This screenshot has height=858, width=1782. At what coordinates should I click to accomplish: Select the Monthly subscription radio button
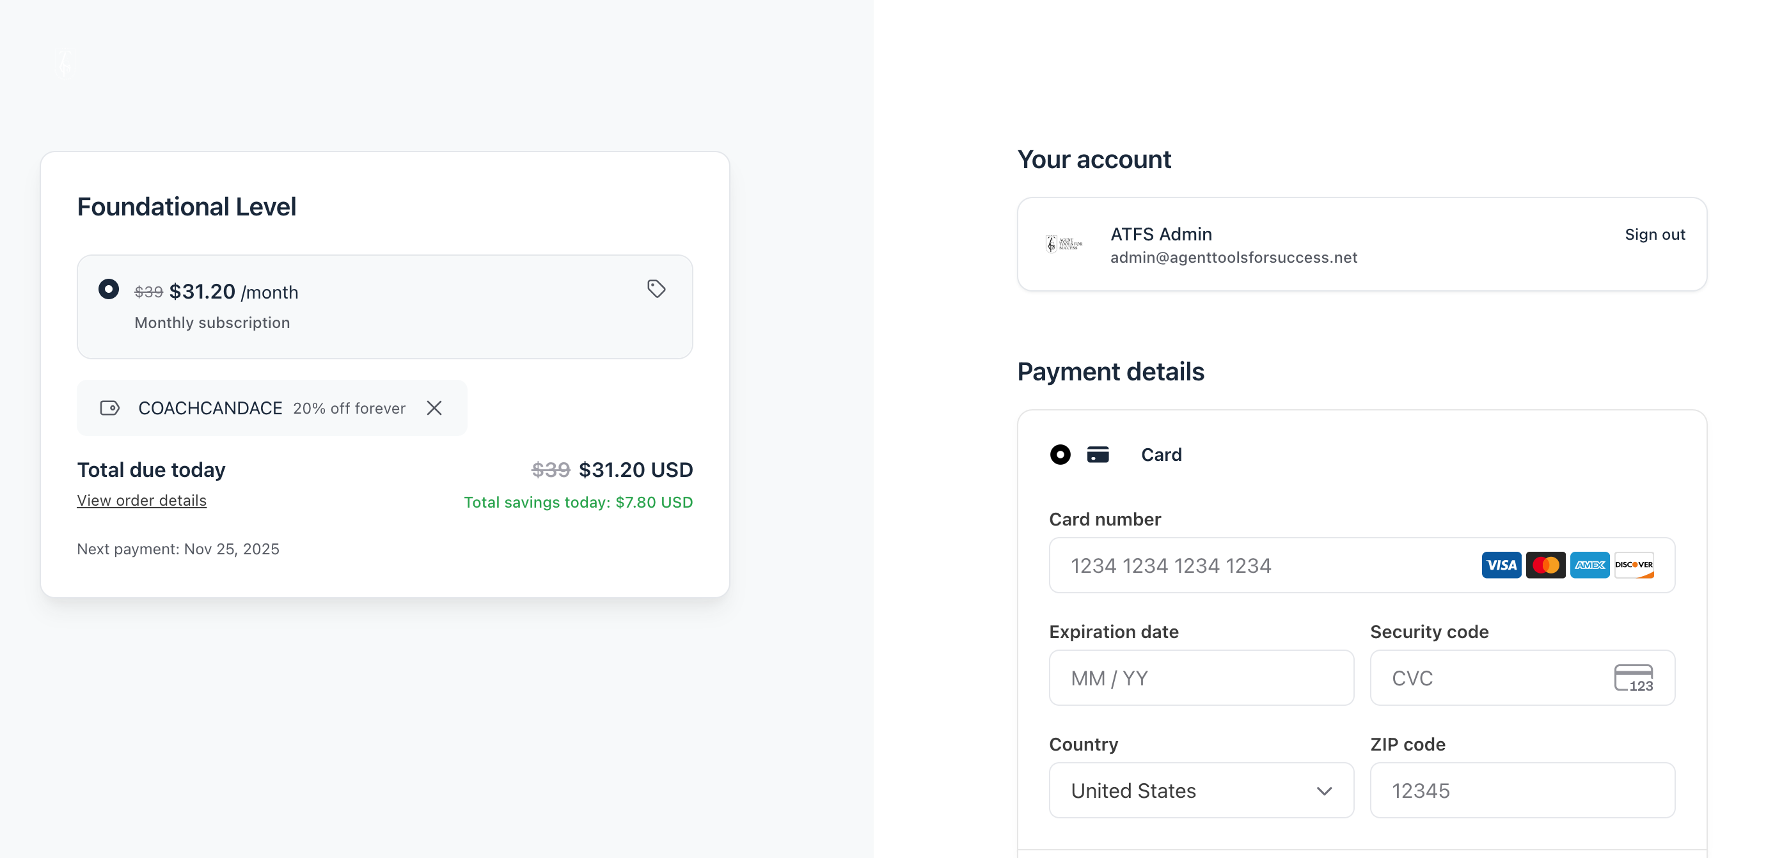[109, 289]
